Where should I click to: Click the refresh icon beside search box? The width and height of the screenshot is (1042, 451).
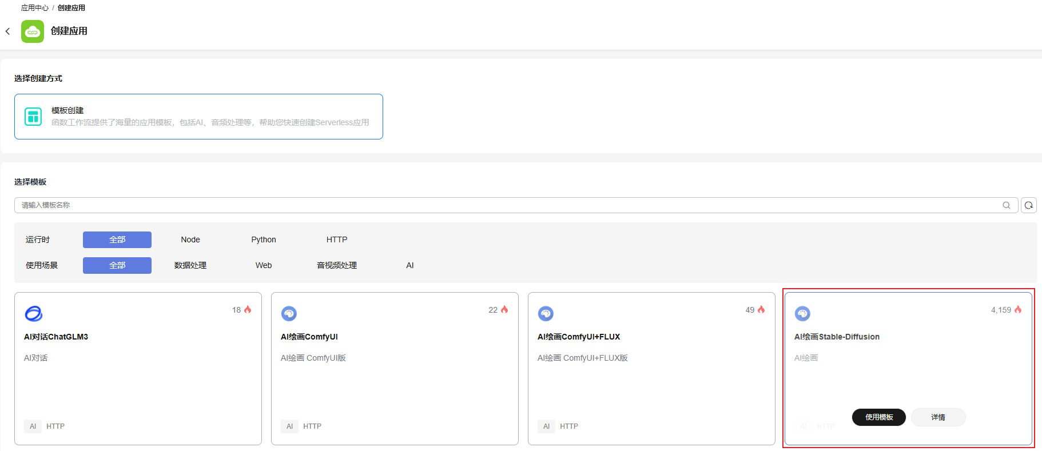[x=1028, y=205]
